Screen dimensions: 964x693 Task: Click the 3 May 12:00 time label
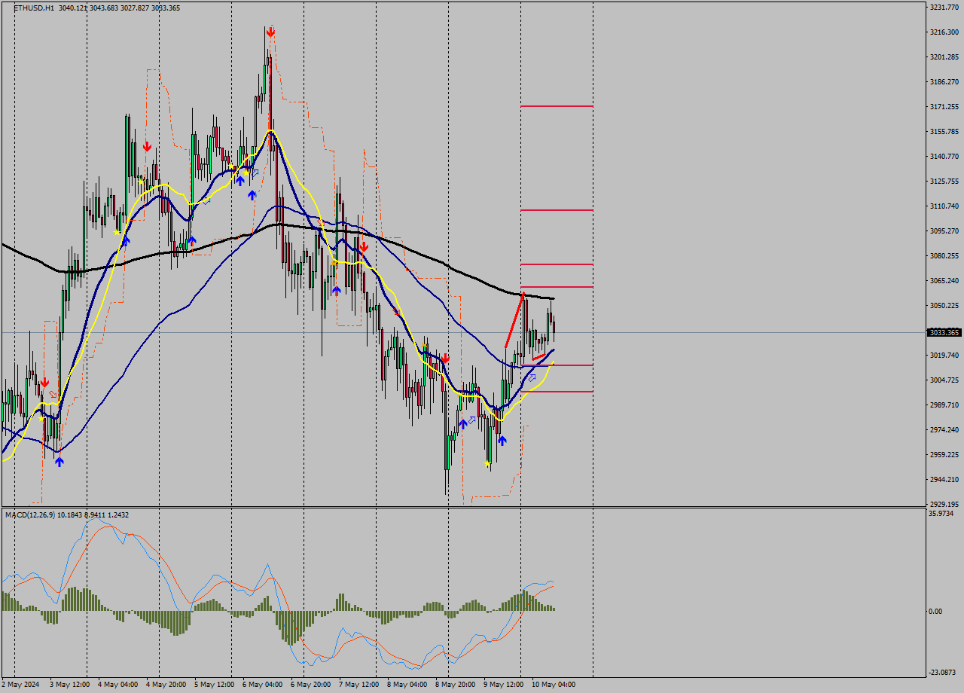pyautogui.click(x=70, y=685)
